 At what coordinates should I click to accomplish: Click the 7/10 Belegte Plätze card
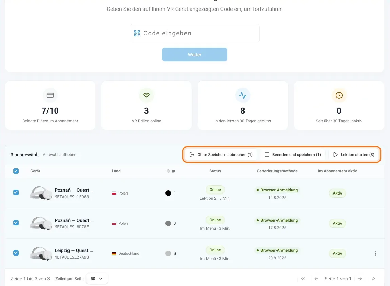coord(50,105)
